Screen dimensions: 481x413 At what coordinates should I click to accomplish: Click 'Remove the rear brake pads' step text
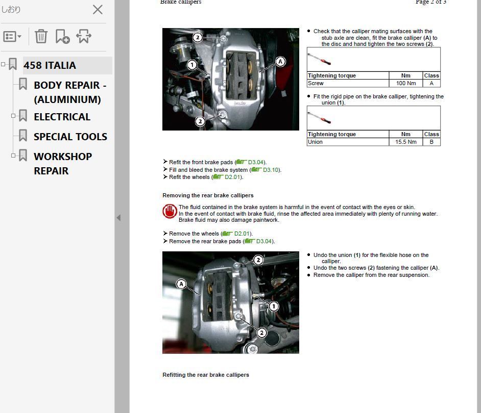click(205, 241)
